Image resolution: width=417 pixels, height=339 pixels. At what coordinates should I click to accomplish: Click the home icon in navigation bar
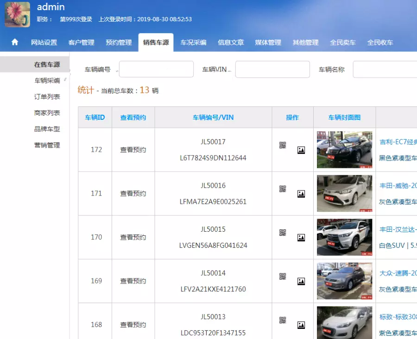[x=15, y=42]
